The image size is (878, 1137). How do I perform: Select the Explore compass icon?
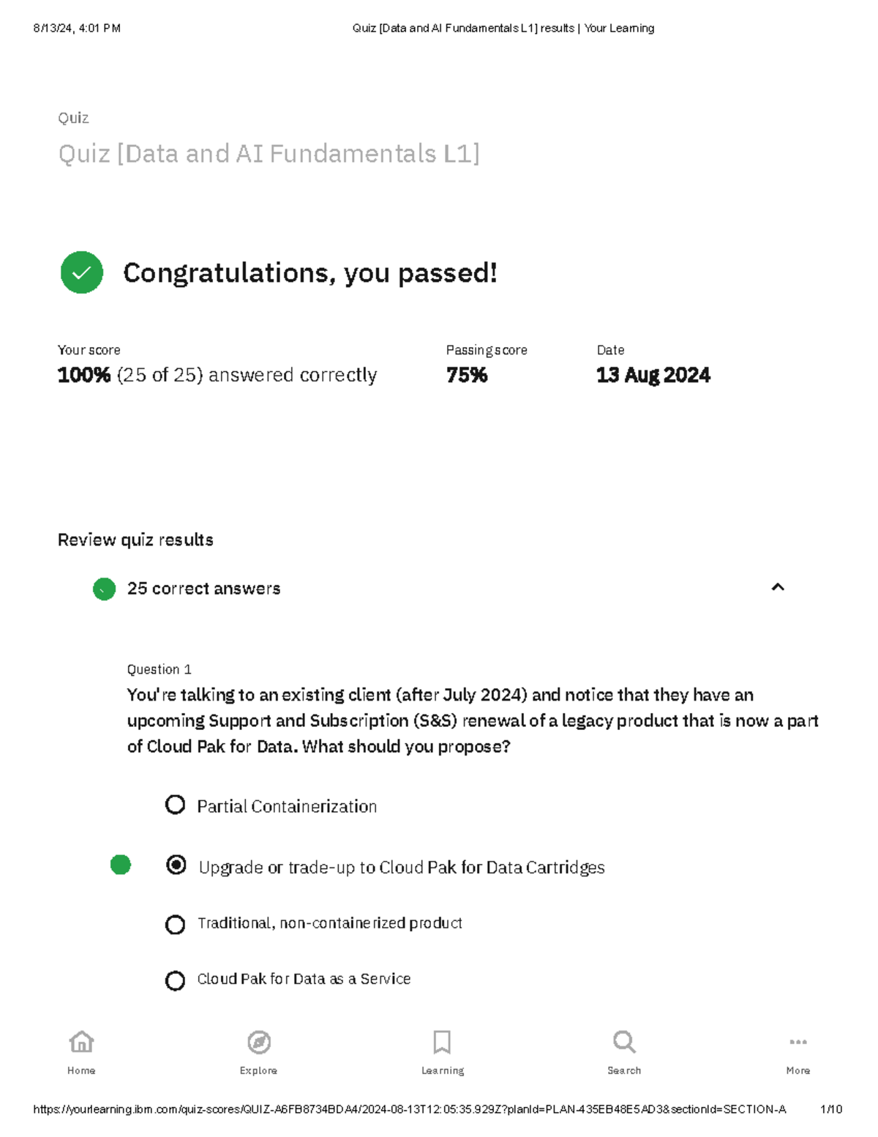(258, 1043)
